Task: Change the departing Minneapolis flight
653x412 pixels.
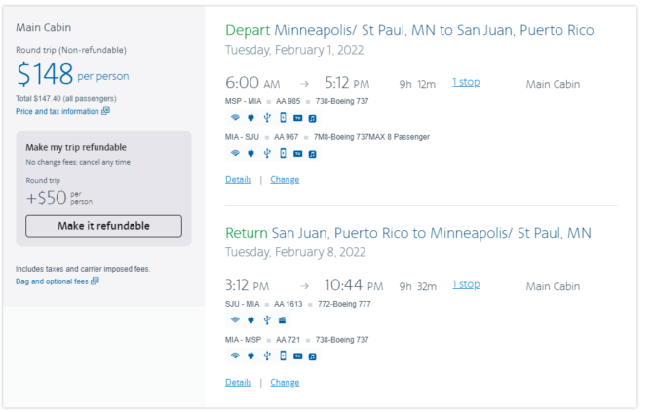Action: point(285,180)
